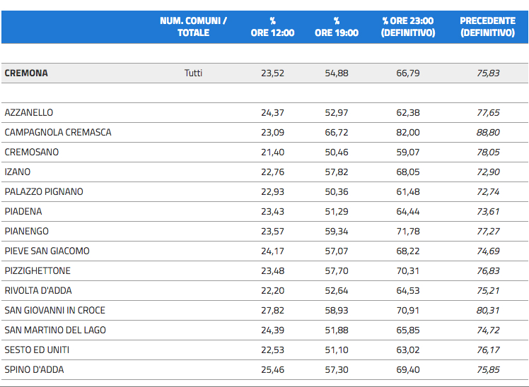
Task: Click on CREMOSANO in the list
Action: coord(32,152)
